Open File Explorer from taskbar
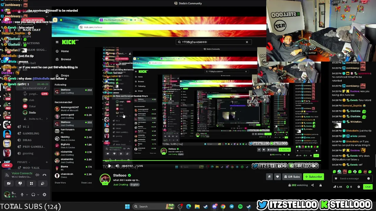Image resolution: width=376 pixels, height=211 pixels. (197, 207)
